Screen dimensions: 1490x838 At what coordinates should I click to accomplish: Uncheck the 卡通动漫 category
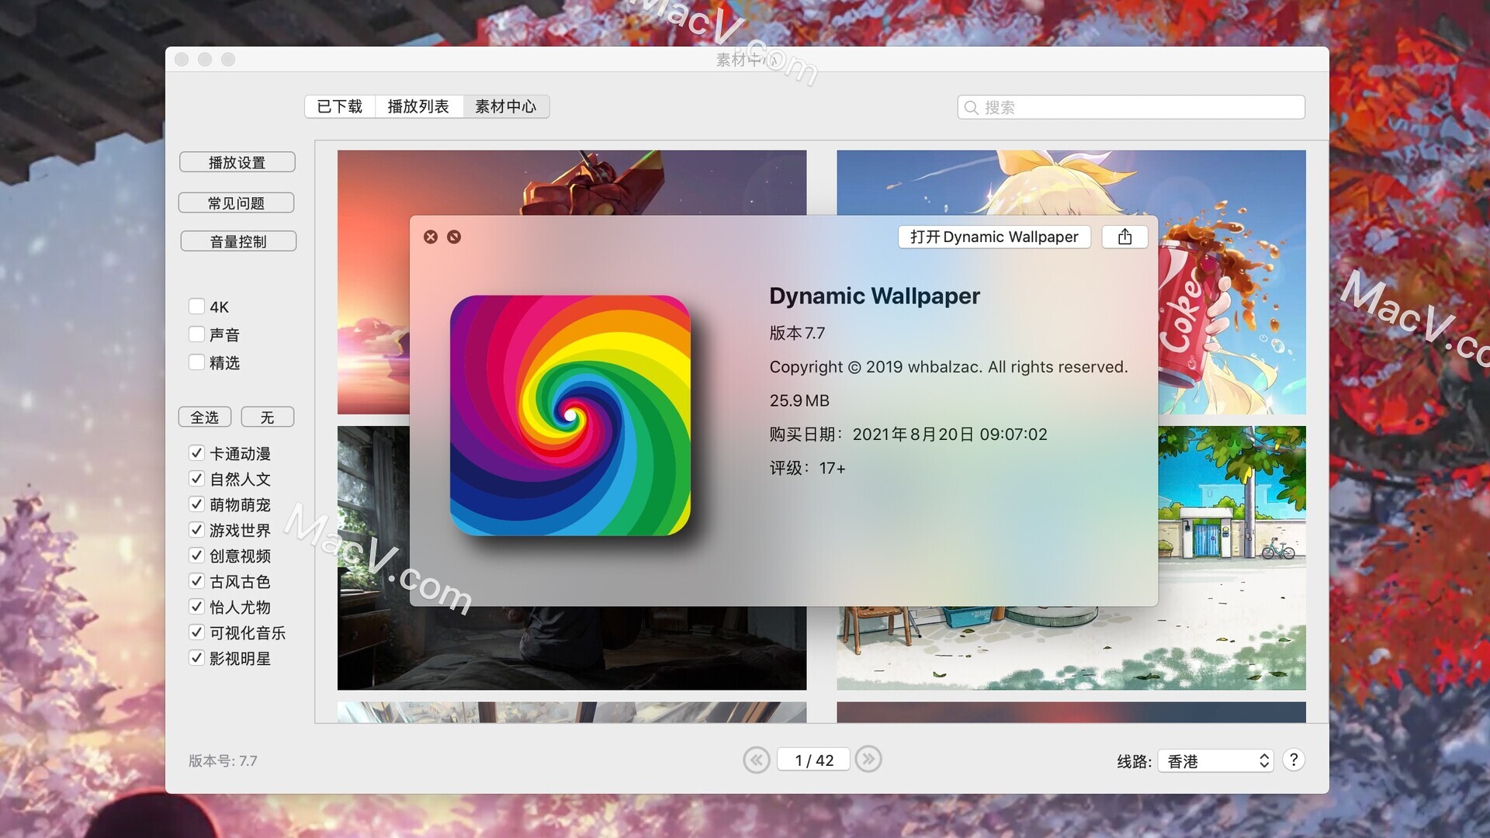point(196,453)
